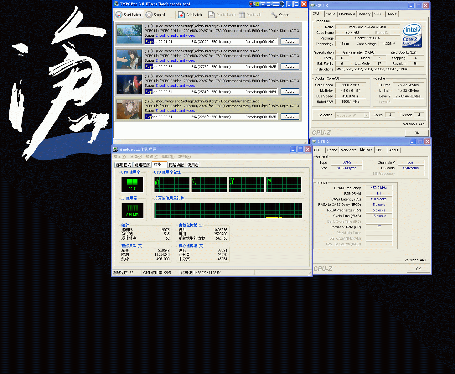Image resolution: width=455 pixels, height=374 pixels.
Task: Open Task Manager 應用程式 tab
Action: click(124, 165)
